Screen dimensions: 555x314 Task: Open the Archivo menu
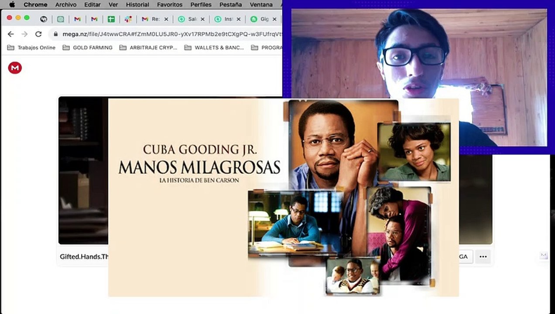click(65, 4)
